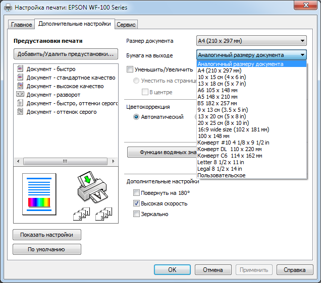Image resolution: width=321 pixels, height=283 pixels.
Task: Switch to the 'Сервис' tab
Action: click(x=126, y=25)
